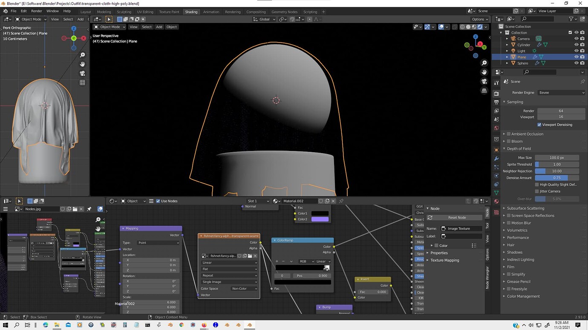Image resolution: width=588 pixels, height=330 pixels.
Task: Toggle Viewport Denoising checkbox
Action: click(539, 125)
